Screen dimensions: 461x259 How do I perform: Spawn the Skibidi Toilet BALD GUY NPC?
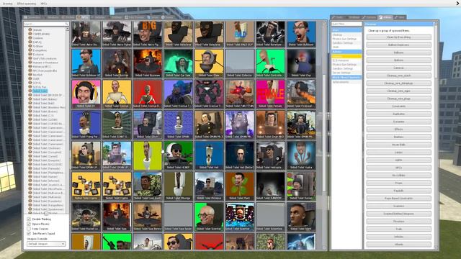pos(240,34)
